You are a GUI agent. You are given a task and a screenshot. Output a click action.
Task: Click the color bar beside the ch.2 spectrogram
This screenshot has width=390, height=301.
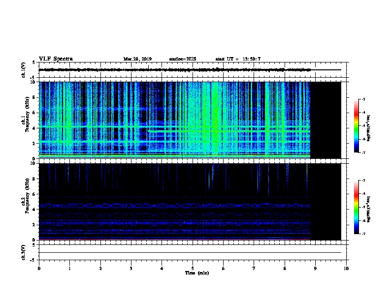357,207
